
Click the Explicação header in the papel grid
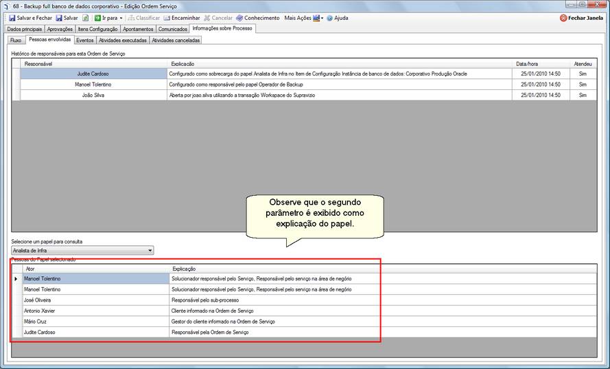tap(383, 269)
